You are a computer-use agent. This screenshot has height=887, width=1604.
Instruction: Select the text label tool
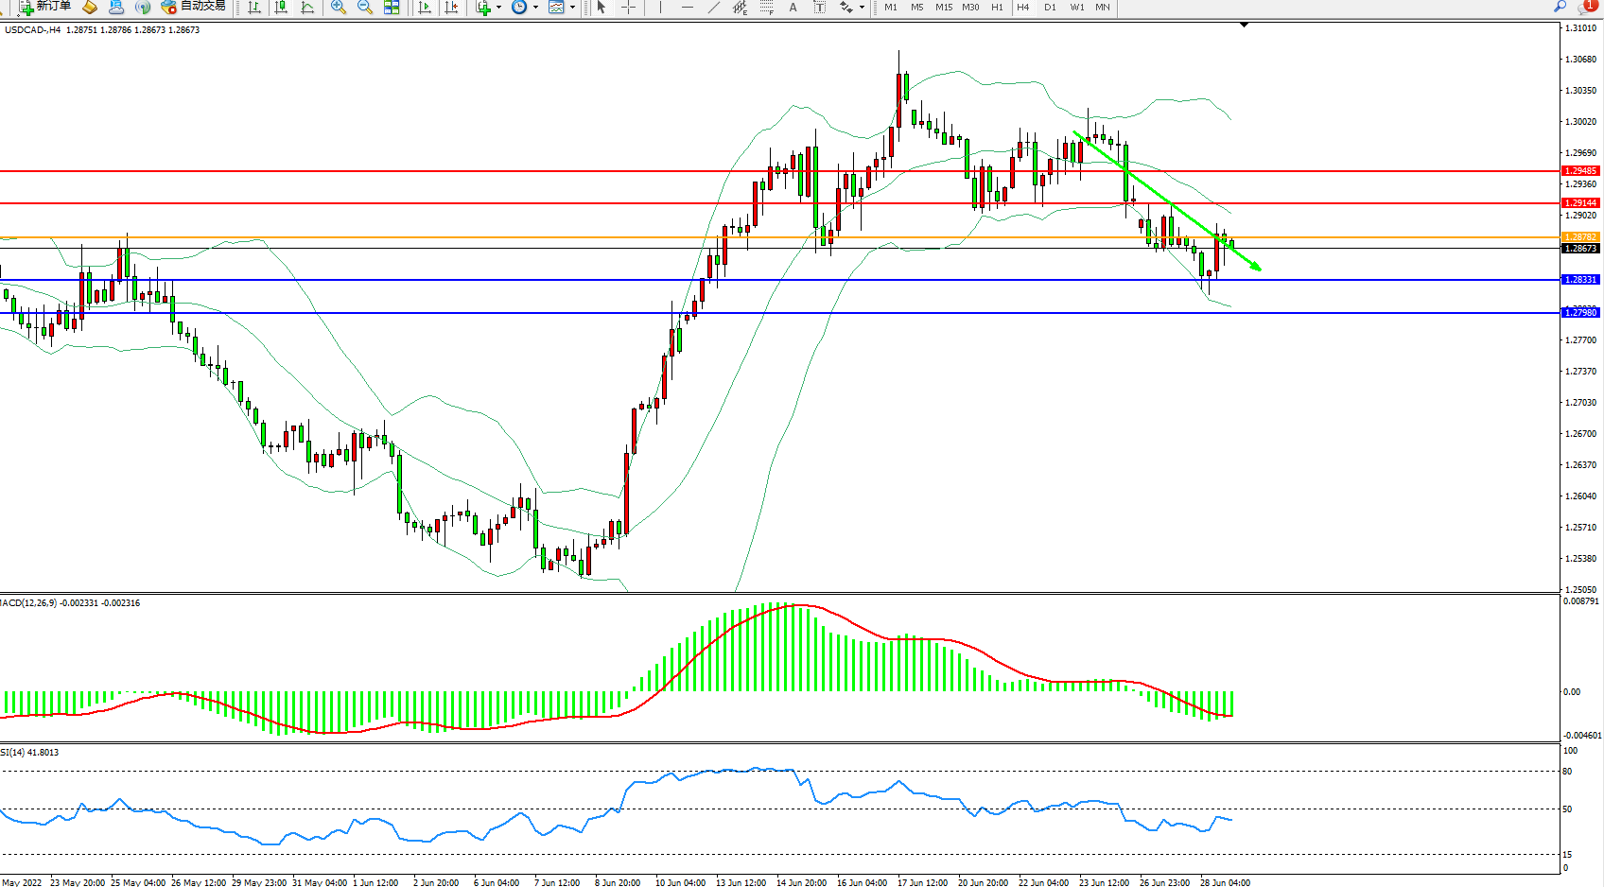[x=819, y=8]
